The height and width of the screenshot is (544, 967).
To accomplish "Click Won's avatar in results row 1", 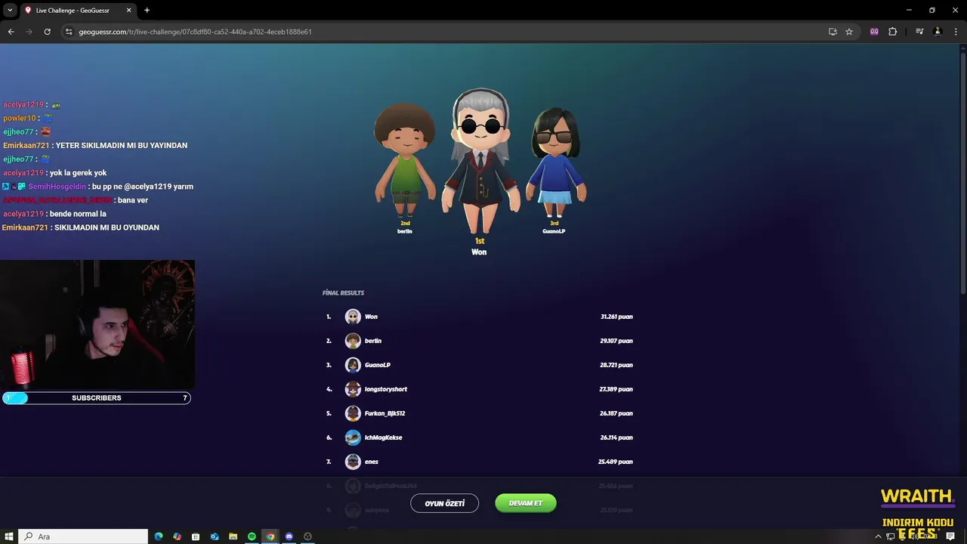I will (353, 317).
